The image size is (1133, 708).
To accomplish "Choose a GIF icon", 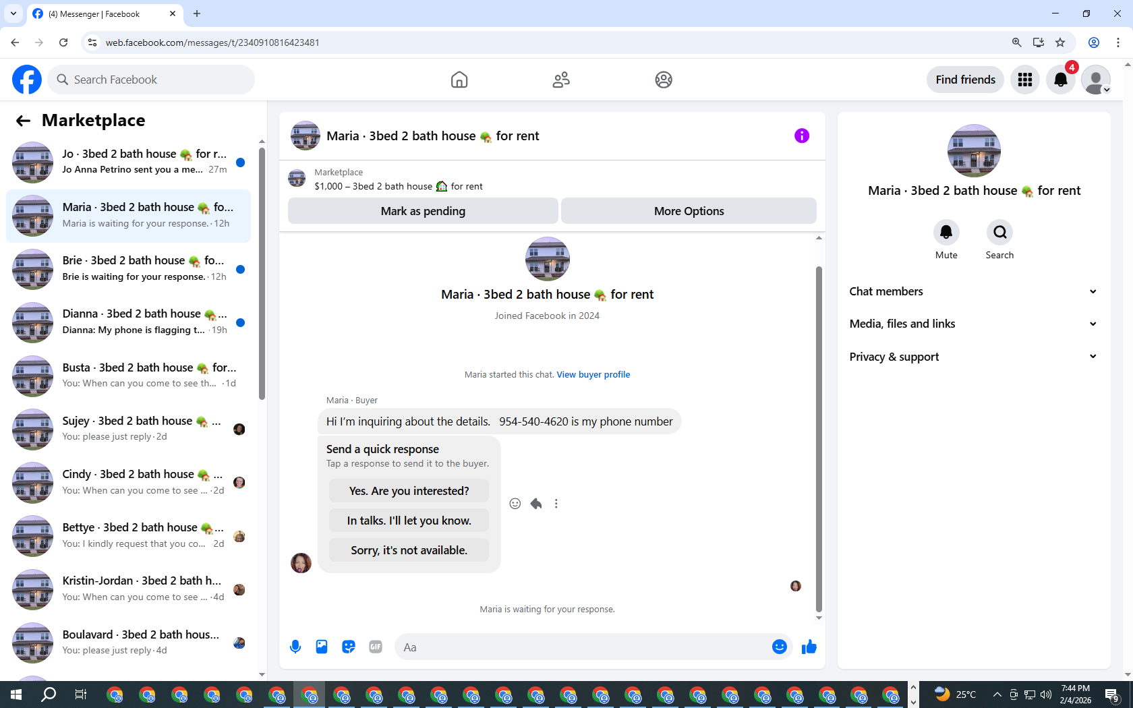I will pyautogui.click(x=376, y=647).
